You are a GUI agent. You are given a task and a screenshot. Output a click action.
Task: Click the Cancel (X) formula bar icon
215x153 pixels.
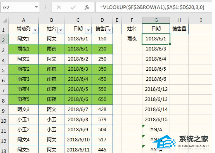point(59,7)
